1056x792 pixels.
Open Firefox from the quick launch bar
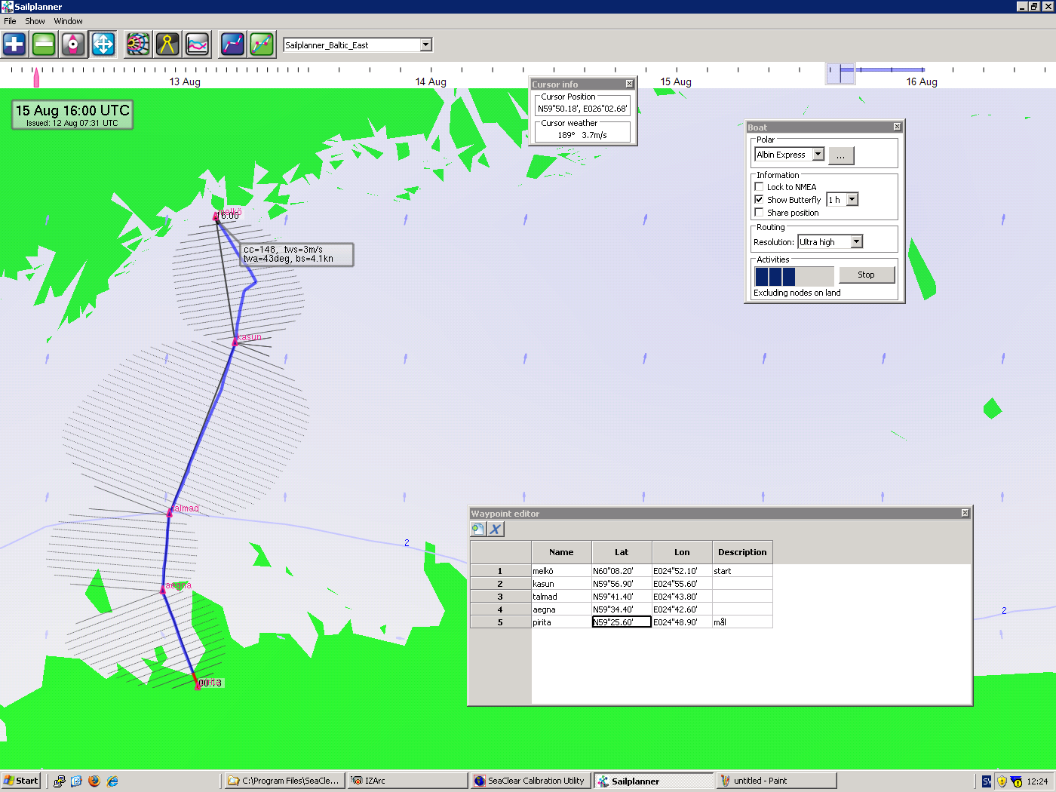94,781
